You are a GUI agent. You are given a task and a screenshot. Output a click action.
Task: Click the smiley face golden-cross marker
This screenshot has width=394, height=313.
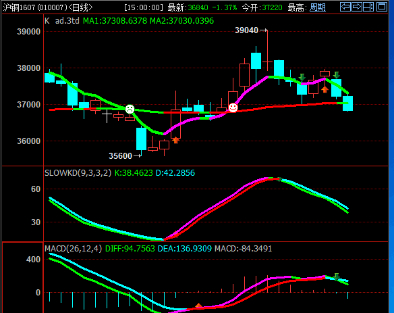coord(233,107)
